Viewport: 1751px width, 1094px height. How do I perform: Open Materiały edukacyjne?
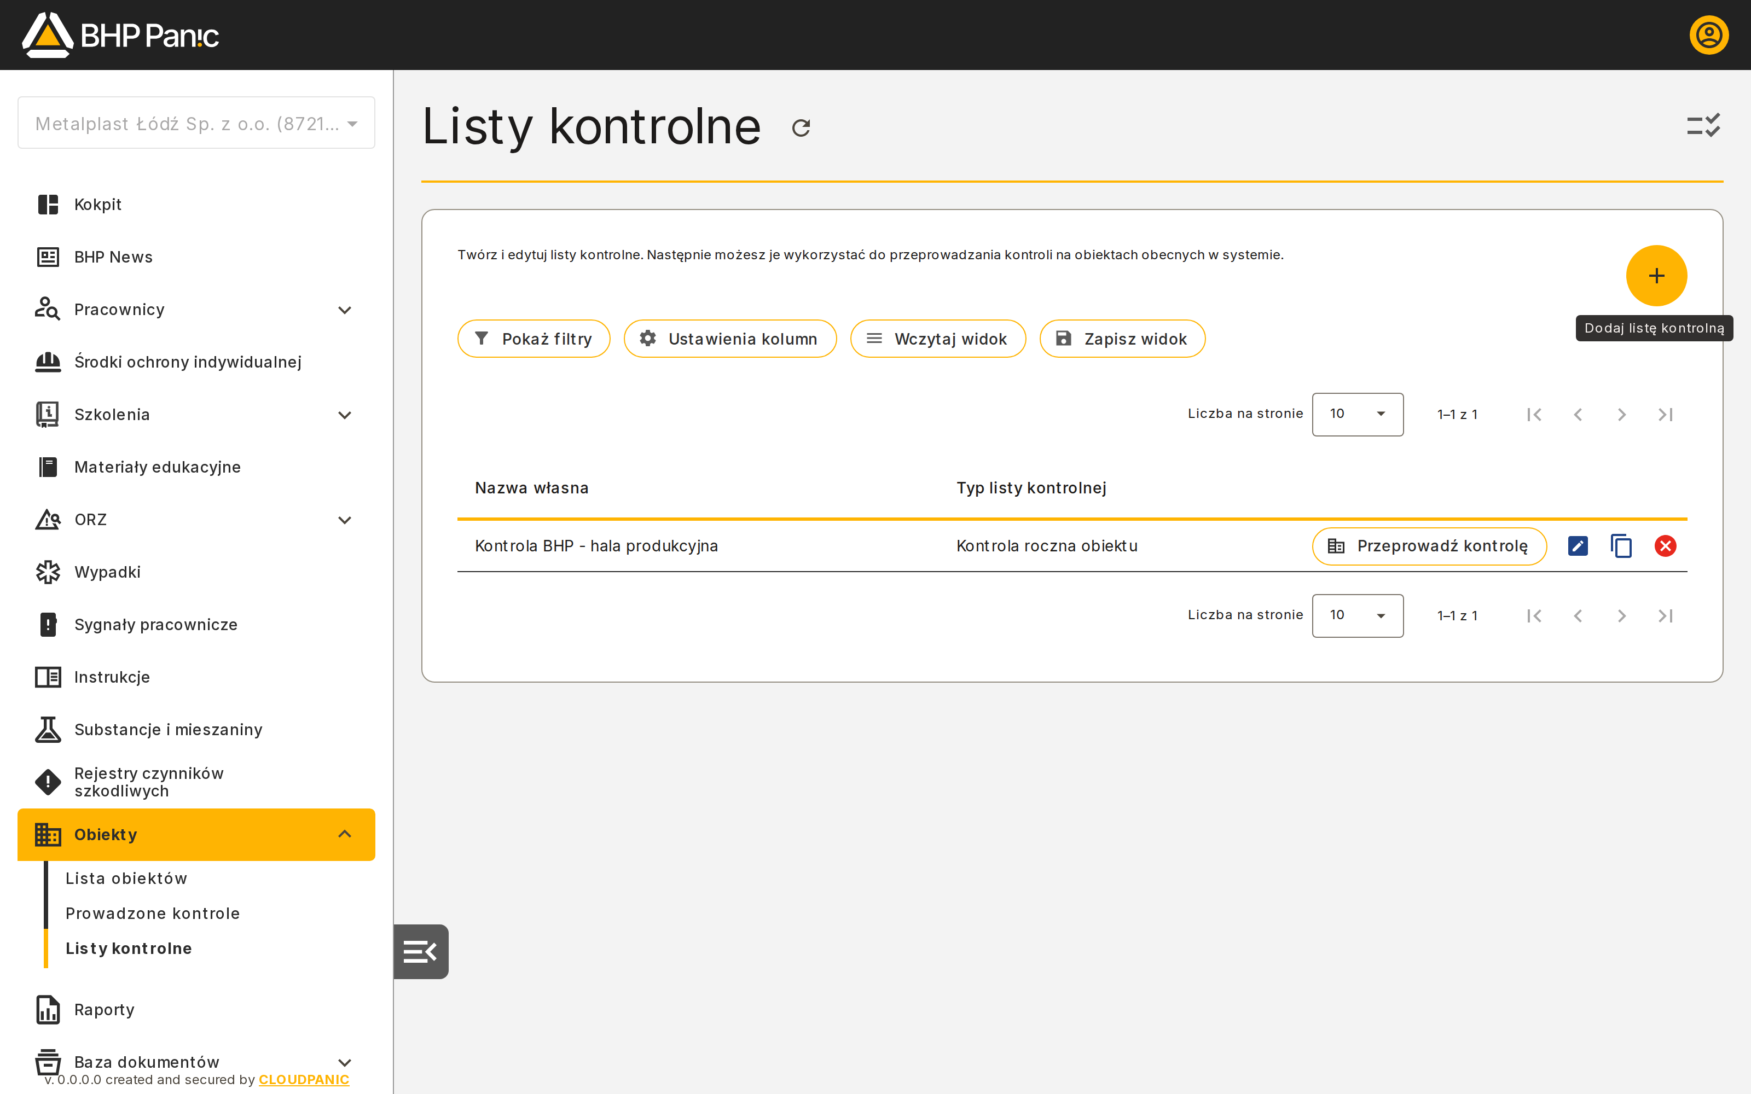click(x=196, y=467)
